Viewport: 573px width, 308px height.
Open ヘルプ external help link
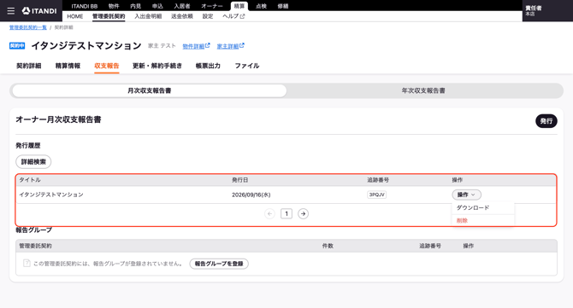coord(233,16)
